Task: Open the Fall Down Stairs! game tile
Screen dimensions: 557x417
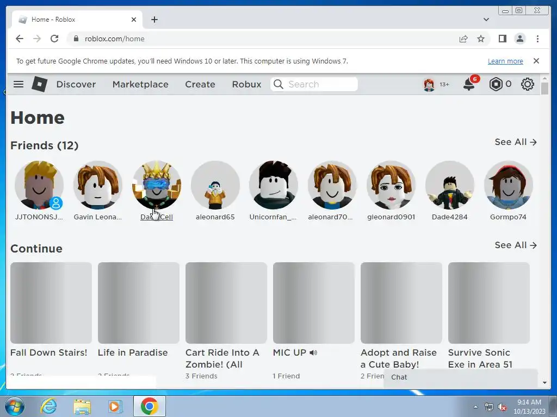Action: pos(51,303)
